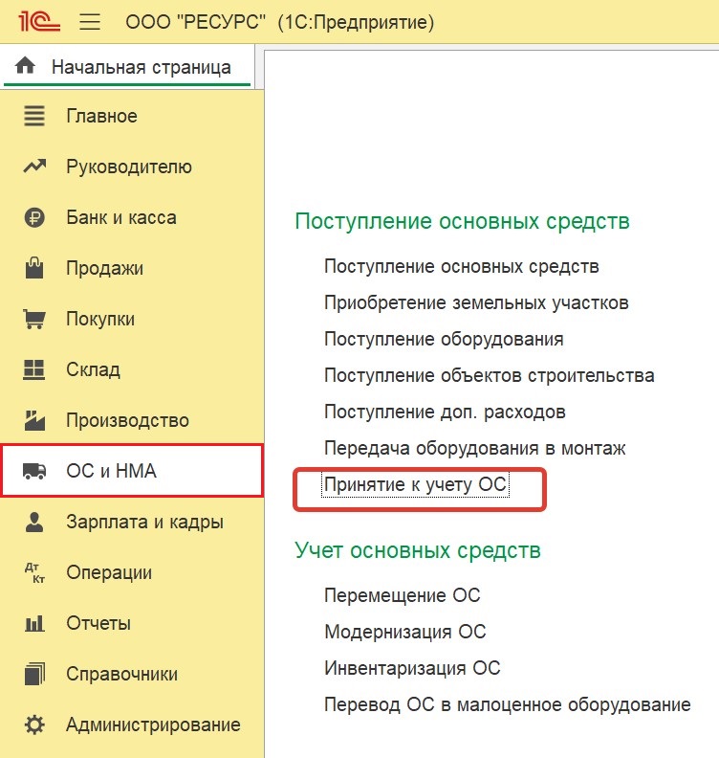Viewport: 719px width, 758px height.
Task: Open Инвентаризация ОС
Action: 412,669
